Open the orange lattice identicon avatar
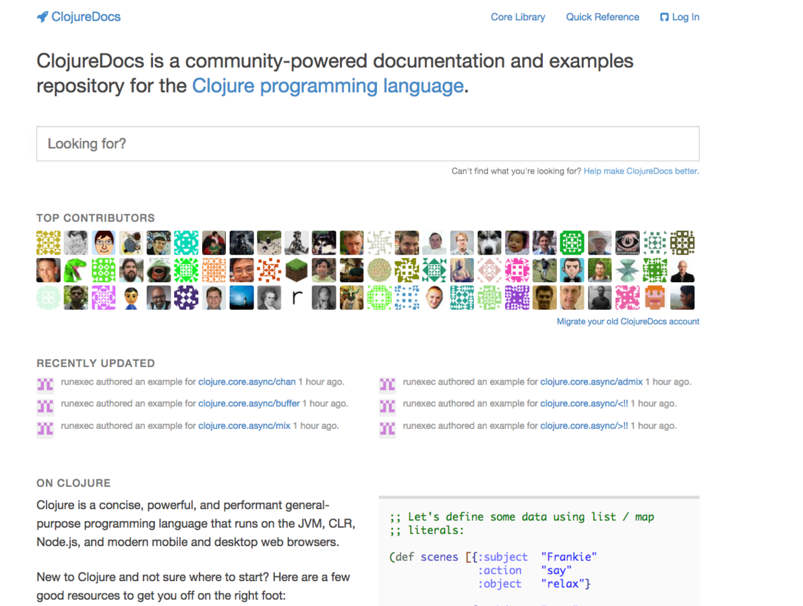Image resolution: width=803 pixels, height=606 pixels. 214,270
